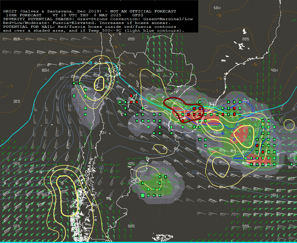Viewport: 297px width, 243px height.
Task: Click the '70W' longitude label
Action: [x=103, y=133]
